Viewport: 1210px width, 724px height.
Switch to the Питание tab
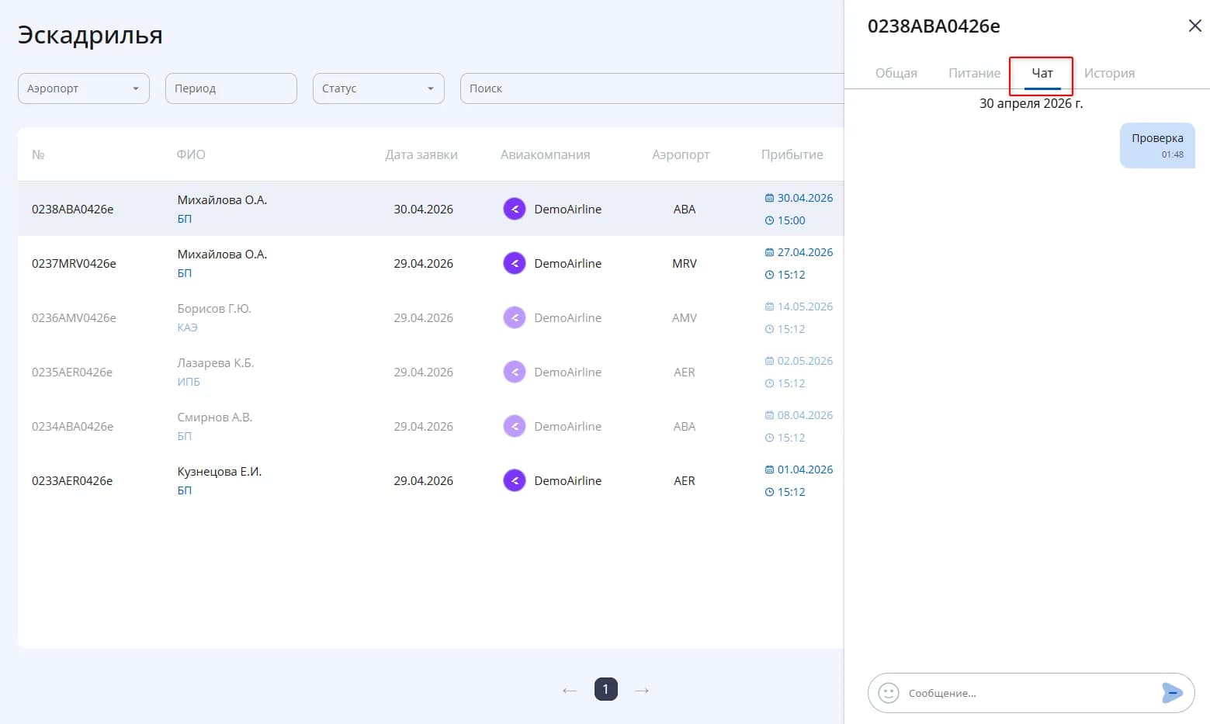pos(974,73)
